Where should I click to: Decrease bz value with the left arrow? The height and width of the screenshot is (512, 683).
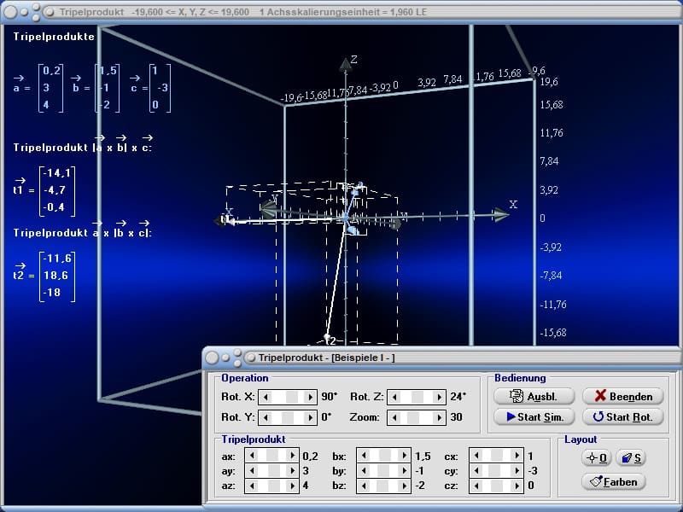tap(364, 485)
